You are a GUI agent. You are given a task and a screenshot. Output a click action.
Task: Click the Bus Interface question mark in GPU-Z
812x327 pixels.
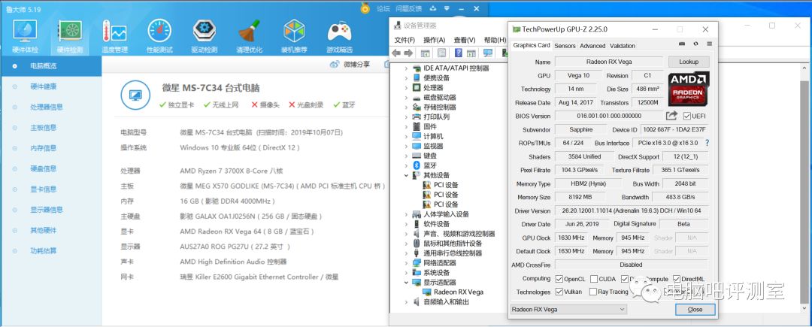tap(707, 143)
